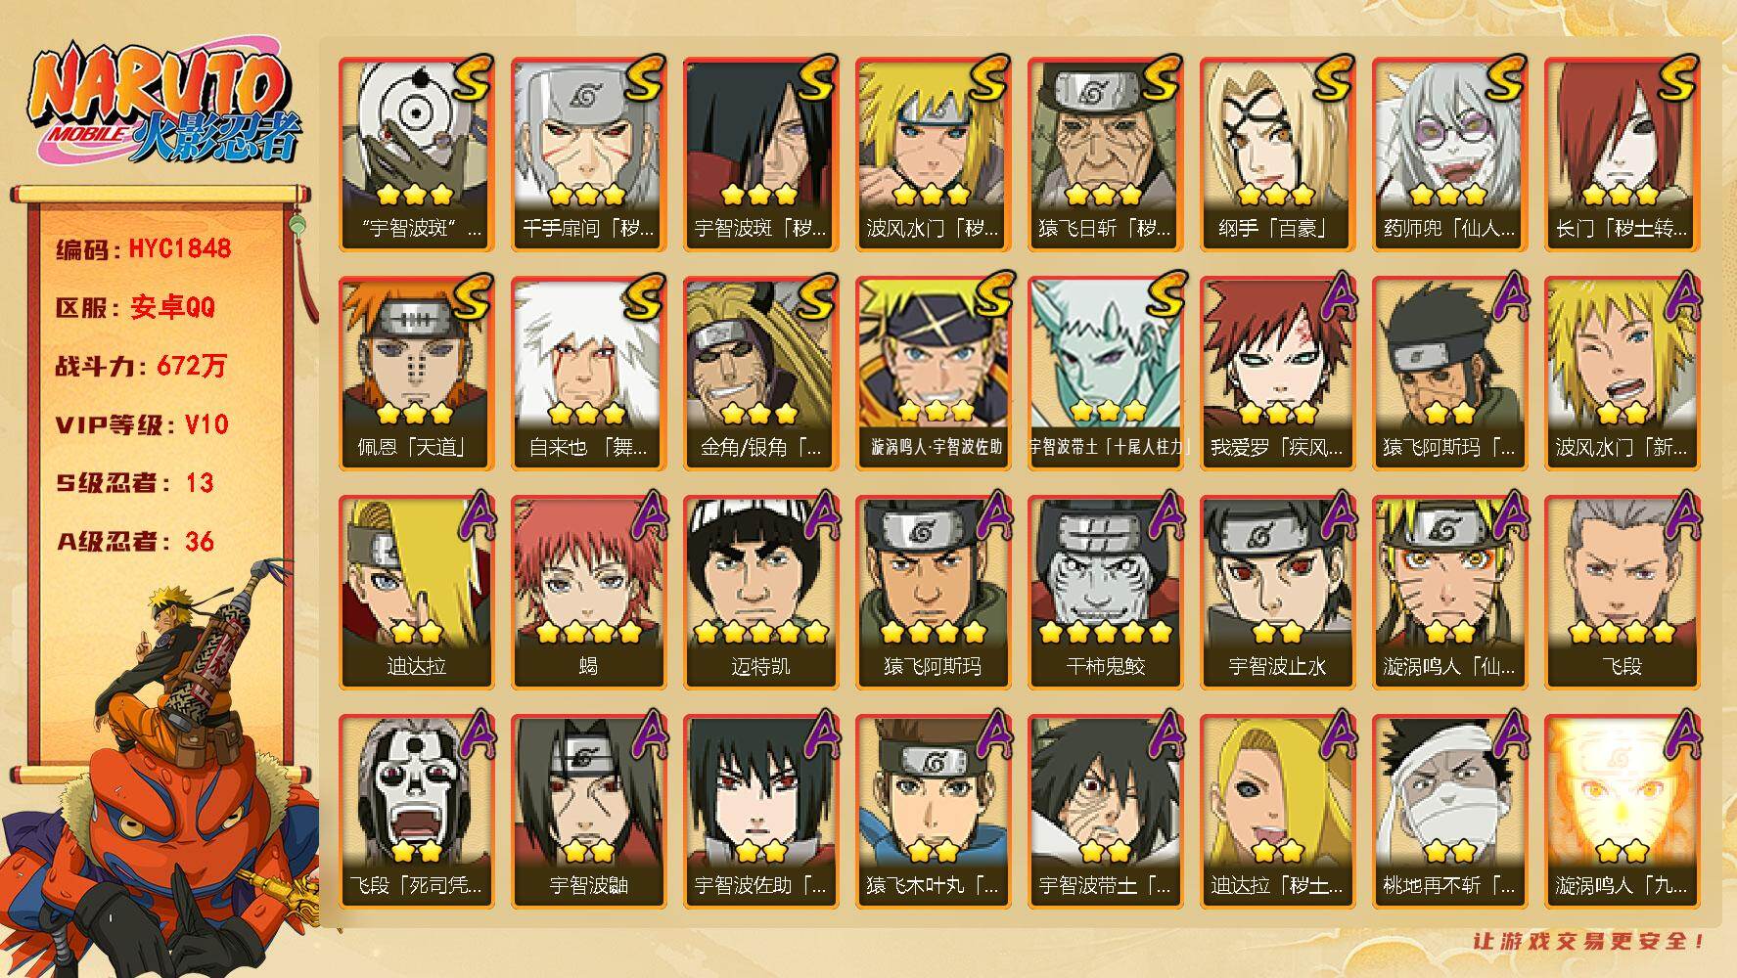This screenshot has width=1737, height=978.
Task: Pick the 蝎 ninja card
Action: coord(588,593)
